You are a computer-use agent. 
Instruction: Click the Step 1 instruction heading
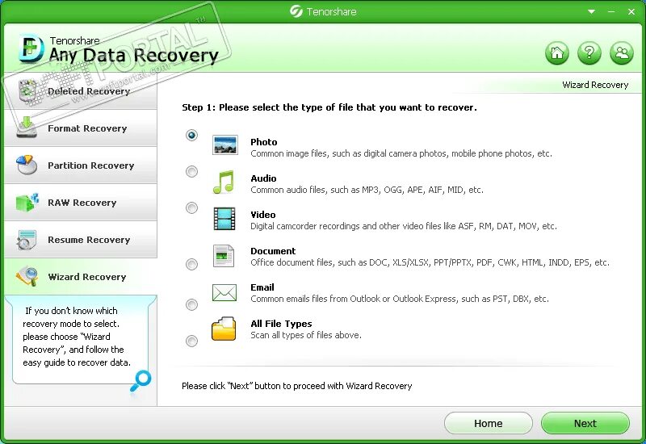[329, 107]
